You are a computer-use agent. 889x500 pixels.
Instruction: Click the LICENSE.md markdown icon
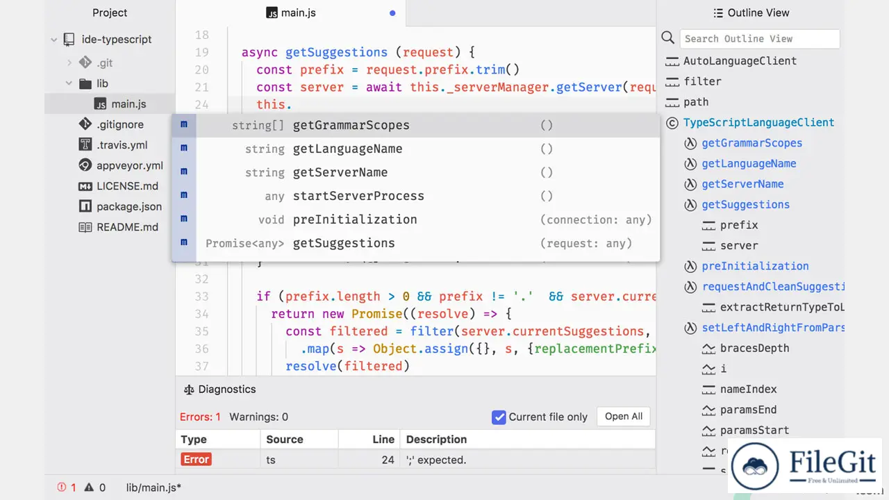click(85, 186)
